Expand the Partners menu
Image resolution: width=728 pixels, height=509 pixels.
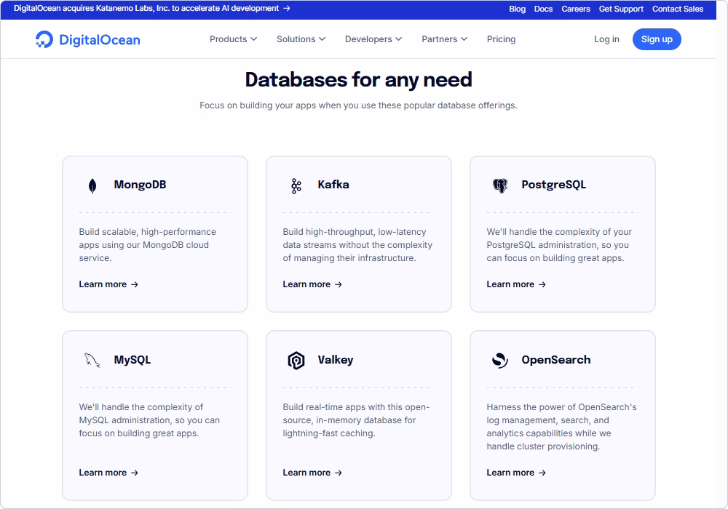pos(444,39)
